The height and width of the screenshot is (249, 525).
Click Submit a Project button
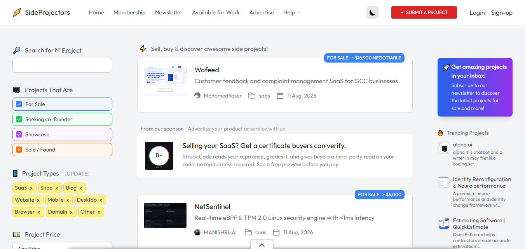click(424, 12)
